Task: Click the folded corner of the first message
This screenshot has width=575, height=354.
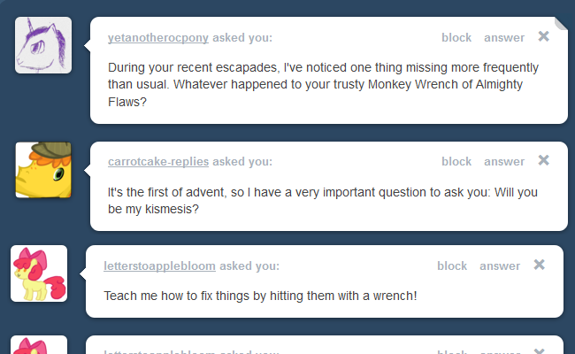Action: pos(560,24)
